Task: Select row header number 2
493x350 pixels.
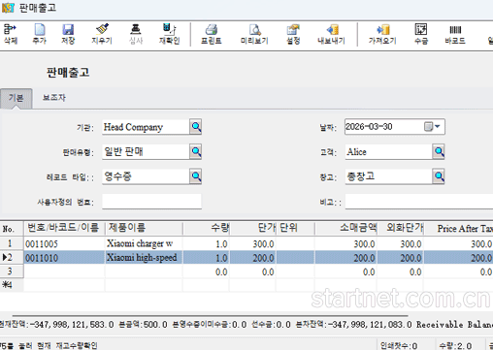Action: tap(12, 258)
